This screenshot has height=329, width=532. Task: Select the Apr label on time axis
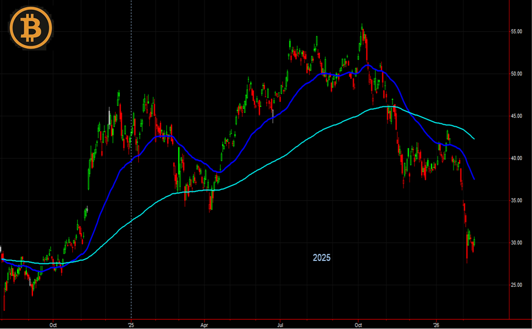pyautogui.click(x=203, y=324)
